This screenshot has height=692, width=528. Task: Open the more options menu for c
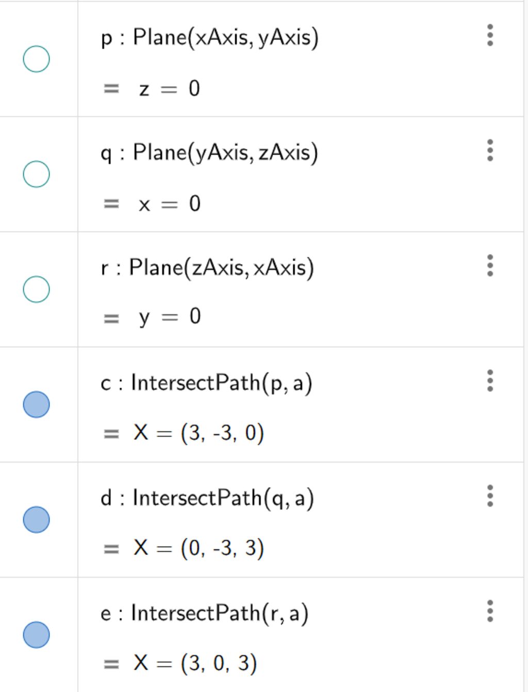(x=490, y=381)
